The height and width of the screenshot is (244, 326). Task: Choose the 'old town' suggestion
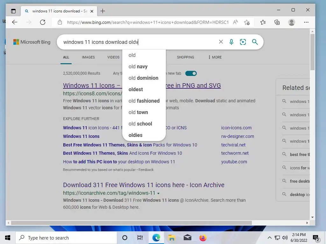[144, 112]
